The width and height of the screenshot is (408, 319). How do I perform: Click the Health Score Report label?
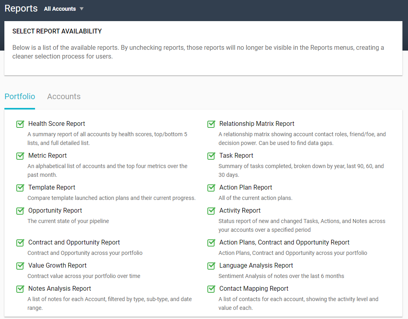(56, 123)
